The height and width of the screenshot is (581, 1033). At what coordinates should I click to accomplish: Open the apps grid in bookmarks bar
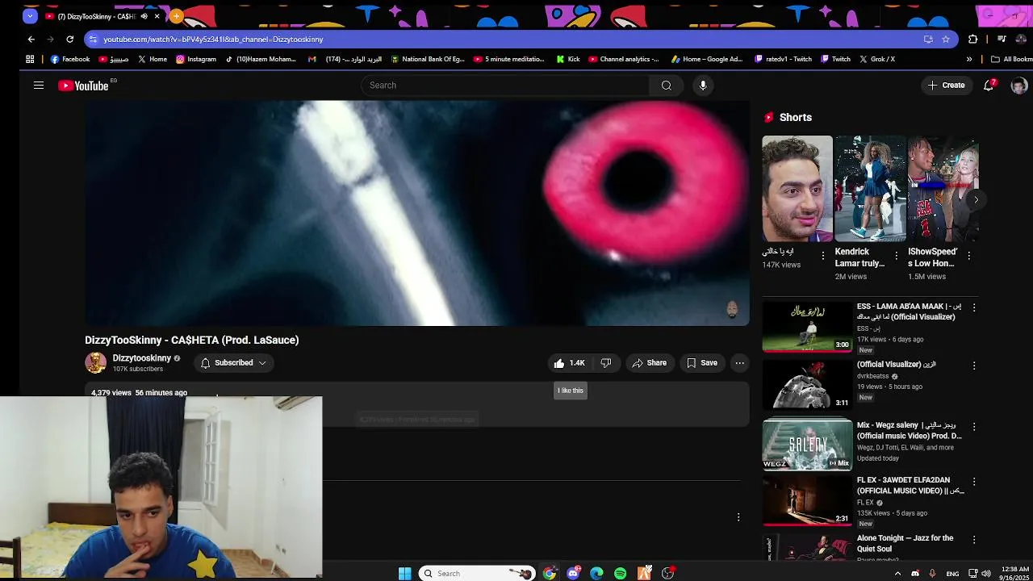tap(30, 59)
